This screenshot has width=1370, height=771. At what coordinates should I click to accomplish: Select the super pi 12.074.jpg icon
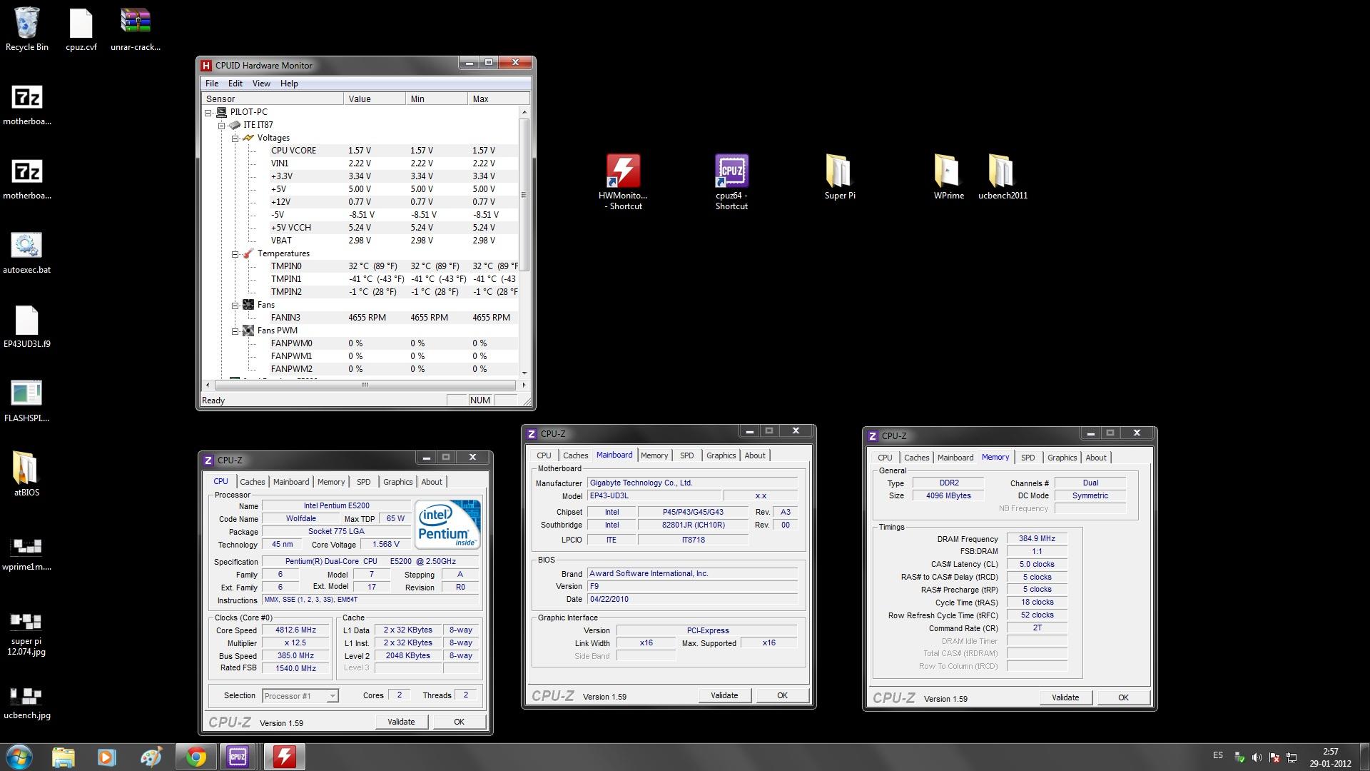(27, 634)
